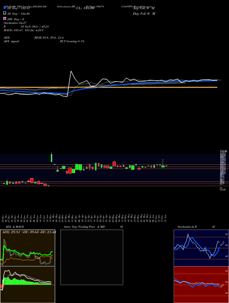The image size is (229, 303).
Task: Click the white 50 Day legend swatch
Action: 5,13
